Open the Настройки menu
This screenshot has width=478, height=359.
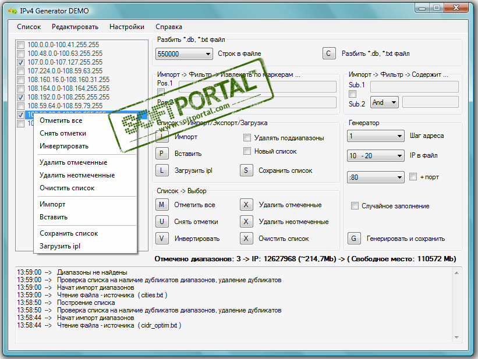127,27
